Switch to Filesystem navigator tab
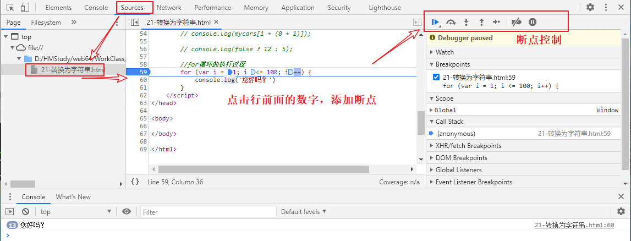The width and height of the screenshot is (631, 241). click(46, 23)
